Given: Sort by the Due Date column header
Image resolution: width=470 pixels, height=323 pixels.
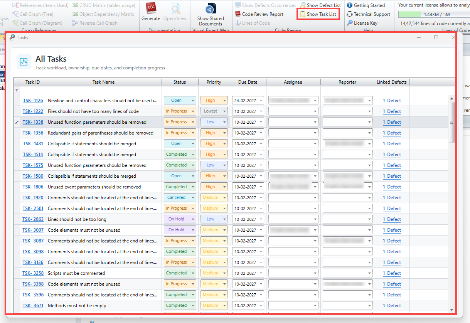Looking at the screenshot, I should [248, 82].
